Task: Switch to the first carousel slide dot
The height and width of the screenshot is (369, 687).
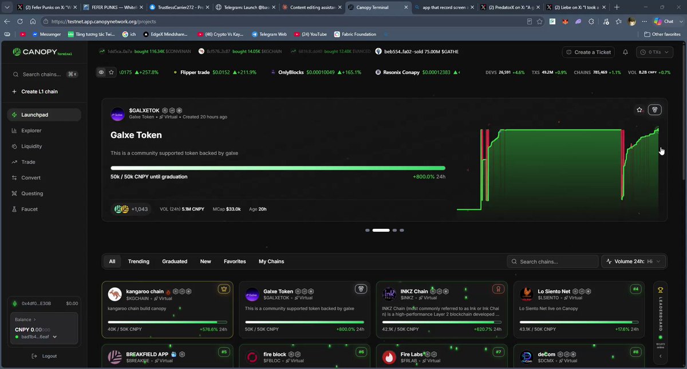Action: coord(368,230)
